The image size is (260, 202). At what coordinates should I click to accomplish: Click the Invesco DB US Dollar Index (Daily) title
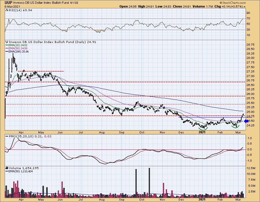52,42
